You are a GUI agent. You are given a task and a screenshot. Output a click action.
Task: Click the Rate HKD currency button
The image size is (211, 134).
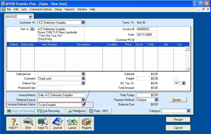(x=100, y=111)
